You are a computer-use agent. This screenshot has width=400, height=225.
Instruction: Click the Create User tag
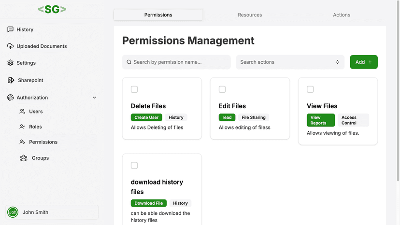pyautogui.click(x=146, y=117)
